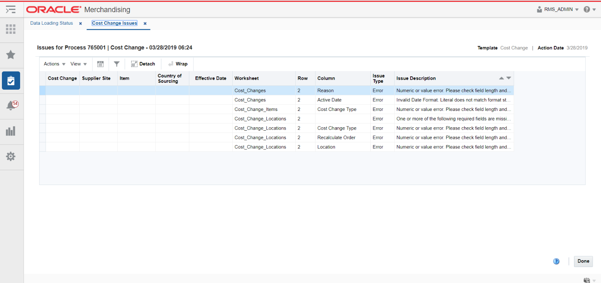Sort Issue Description ascending
This screenshot has width=601, height=283.
pos(501,78)
